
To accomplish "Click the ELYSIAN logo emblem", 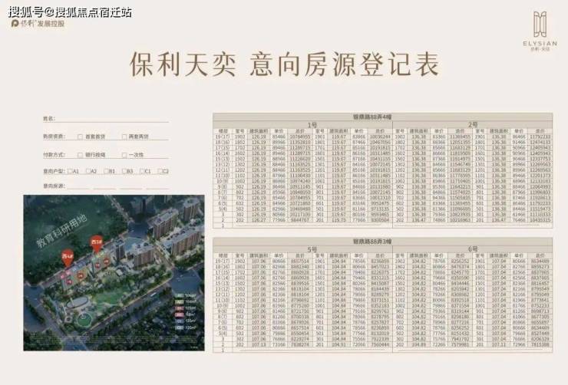I will coord(540,24).
